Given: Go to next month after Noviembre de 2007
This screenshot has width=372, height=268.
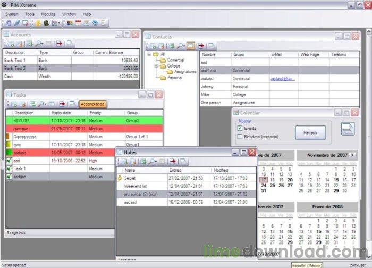Looking at the screenshot, I should (352, 155).
